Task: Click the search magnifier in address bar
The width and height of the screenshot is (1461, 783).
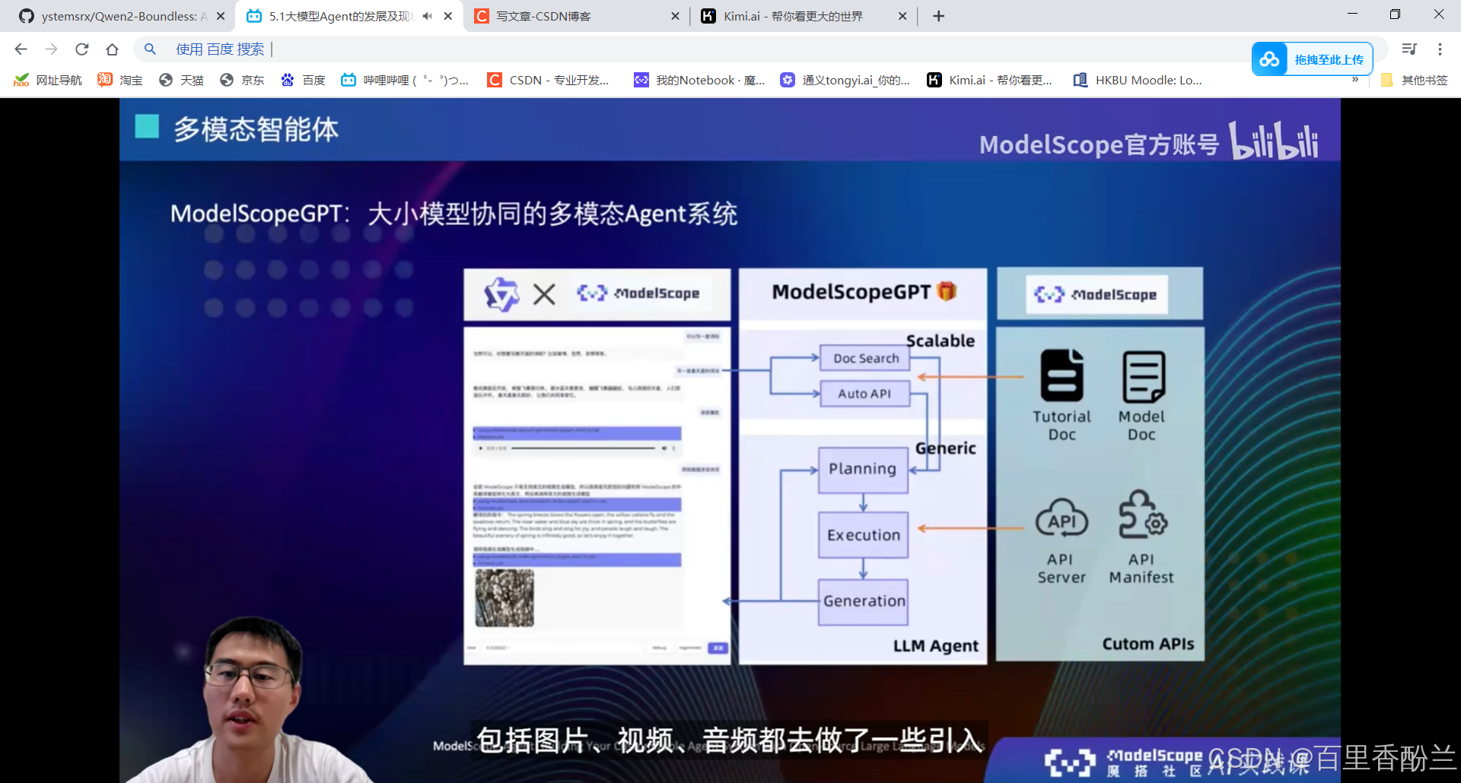Action: point(150,49)
